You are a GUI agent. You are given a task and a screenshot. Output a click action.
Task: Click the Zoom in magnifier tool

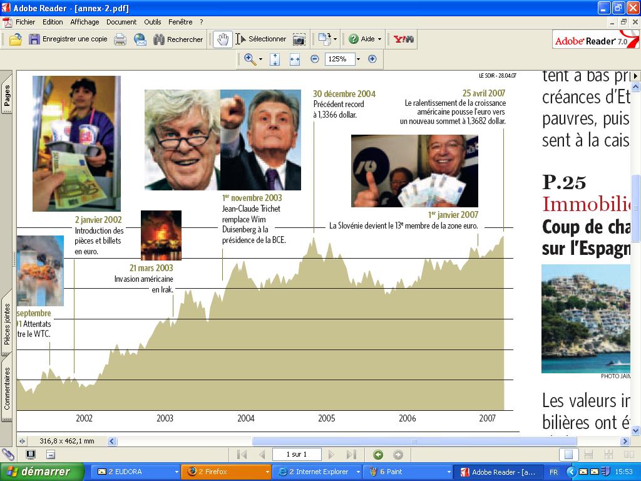tap(249, 59)
